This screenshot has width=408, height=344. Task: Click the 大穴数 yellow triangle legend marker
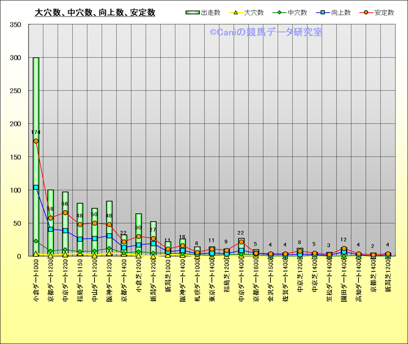tap(236, 13)
